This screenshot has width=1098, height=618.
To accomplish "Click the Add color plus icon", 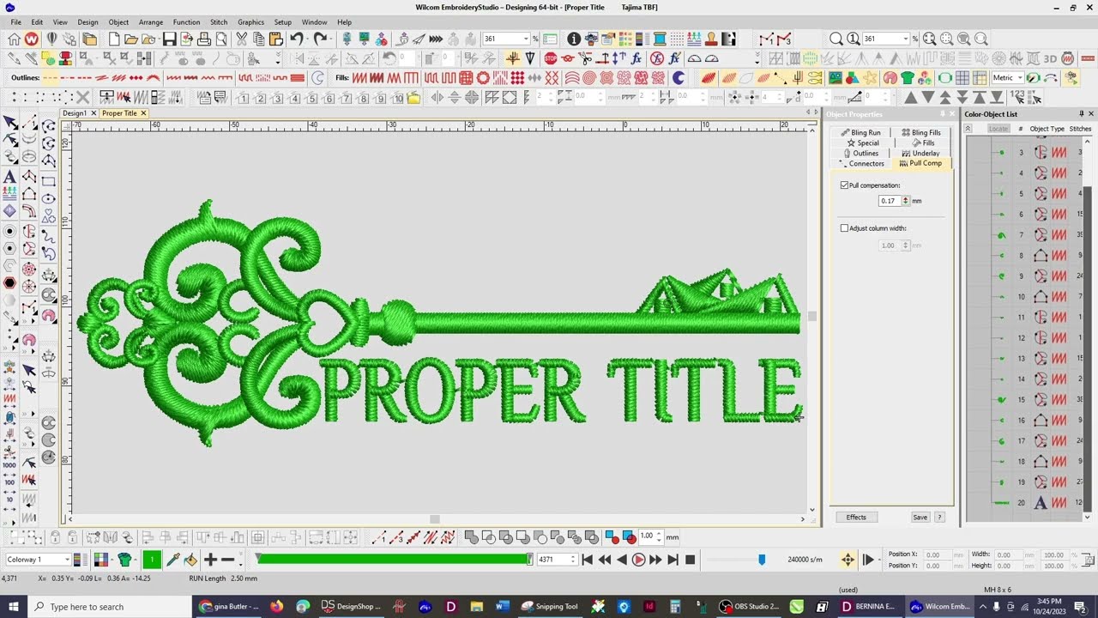I will (x=210, y=560).
